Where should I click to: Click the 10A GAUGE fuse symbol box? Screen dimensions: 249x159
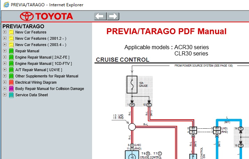(x=132, y=84)
